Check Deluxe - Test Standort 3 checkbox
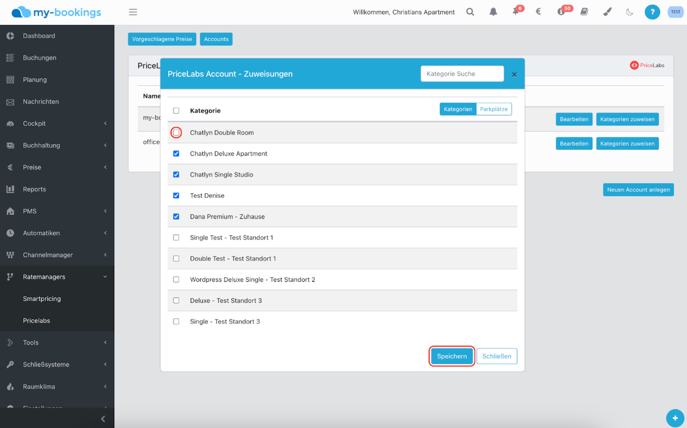The width and height of the screenshot is (687, 428). [x=176, y=301]
